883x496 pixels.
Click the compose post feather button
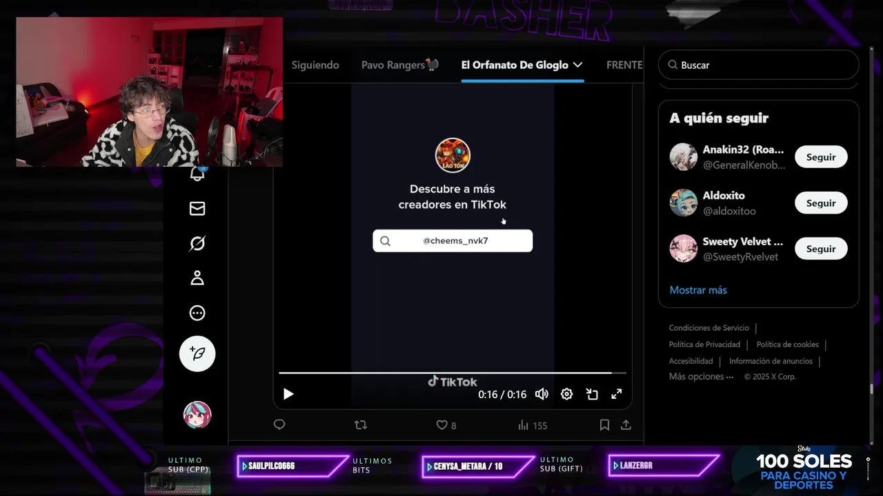197,353
